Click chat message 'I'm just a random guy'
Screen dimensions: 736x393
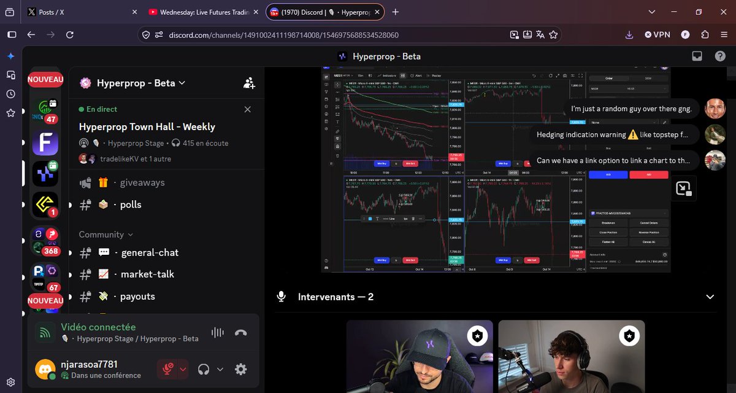pos(631,109)
